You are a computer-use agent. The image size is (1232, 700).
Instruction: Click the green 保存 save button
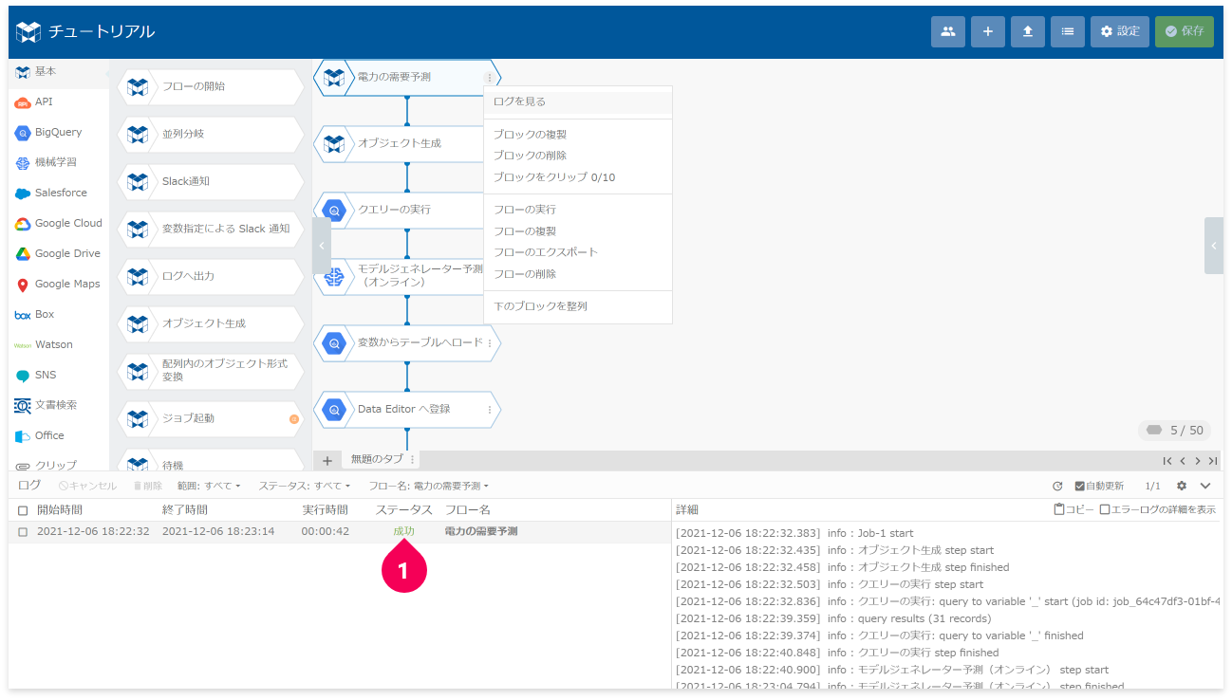tap(1185, 31)
